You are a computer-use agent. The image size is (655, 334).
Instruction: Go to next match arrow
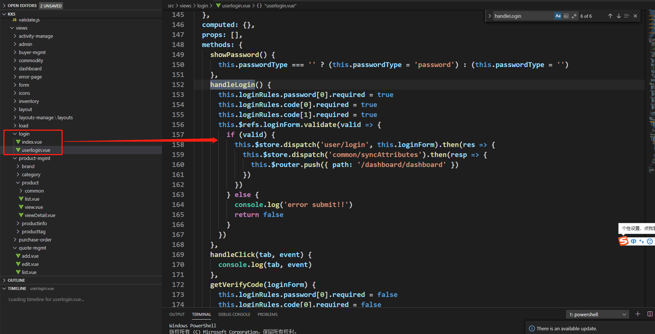tap(619, 16)
